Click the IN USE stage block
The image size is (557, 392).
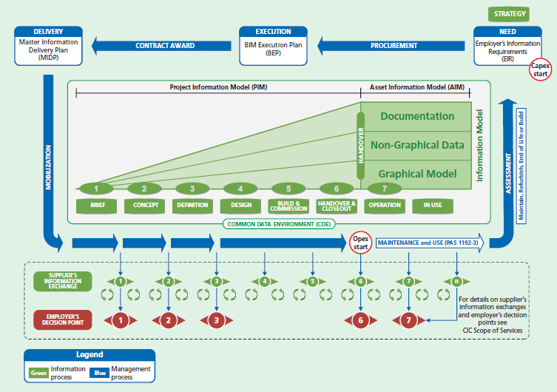tap(433, 206)
